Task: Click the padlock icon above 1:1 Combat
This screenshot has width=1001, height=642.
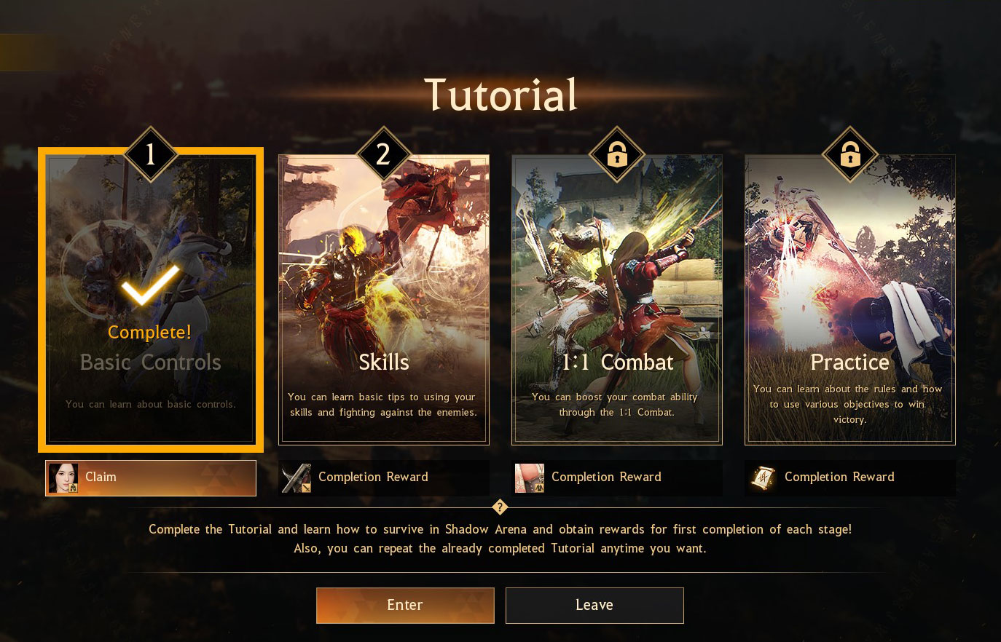Action: click(617, 154)
